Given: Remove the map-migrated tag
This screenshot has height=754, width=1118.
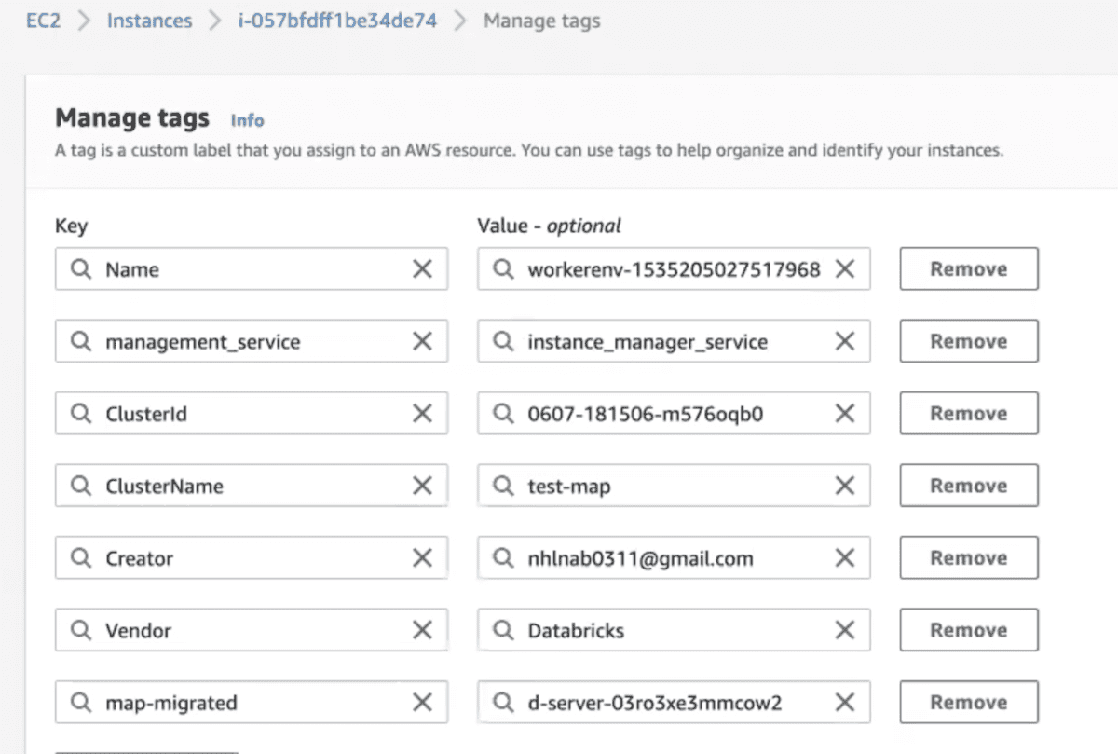Looking at the screenshot, I should [968, 703].
